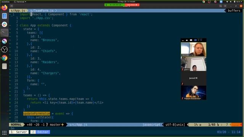This screenshot has height=137, width=244.
Task: Click the utf-8[unix] encoding label
Action: (175, 124)
